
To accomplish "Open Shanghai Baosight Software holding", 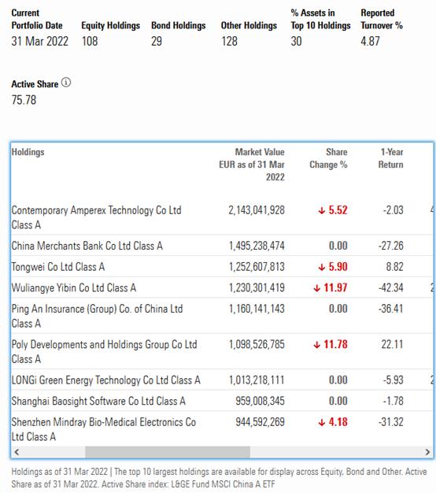I will tap(98, 401).
